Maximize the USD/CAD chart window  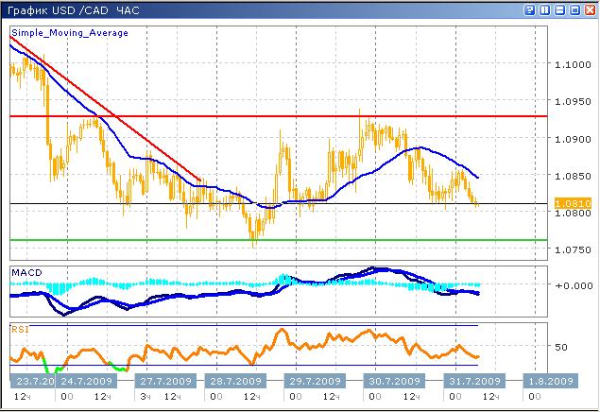[574, 10]
